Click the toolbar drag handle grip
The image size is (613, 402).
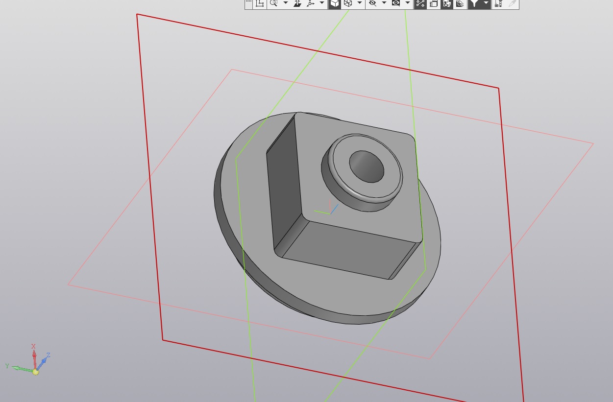pos(248,3)
